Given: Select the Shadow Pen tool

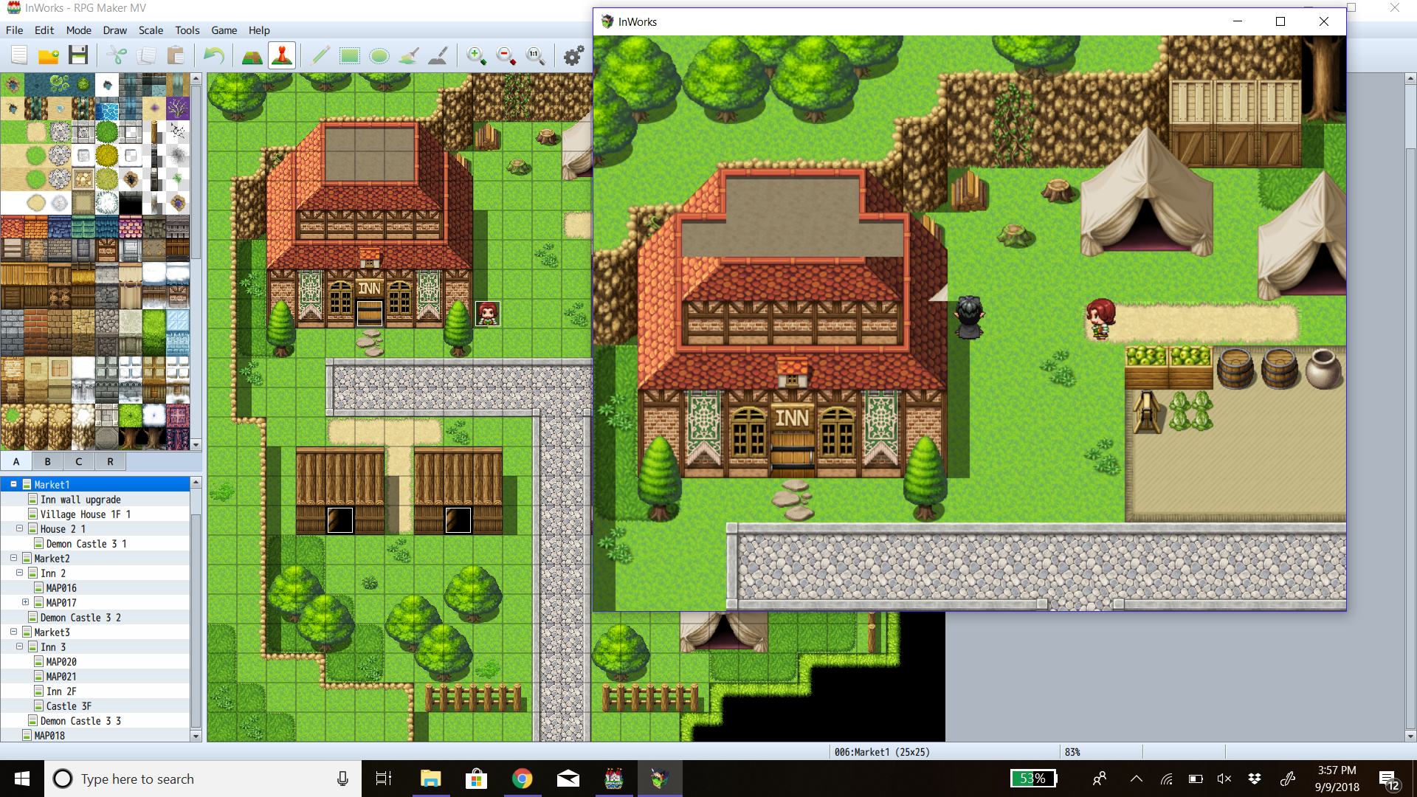Looking at the screenshot, I should [x=438, y=55].
